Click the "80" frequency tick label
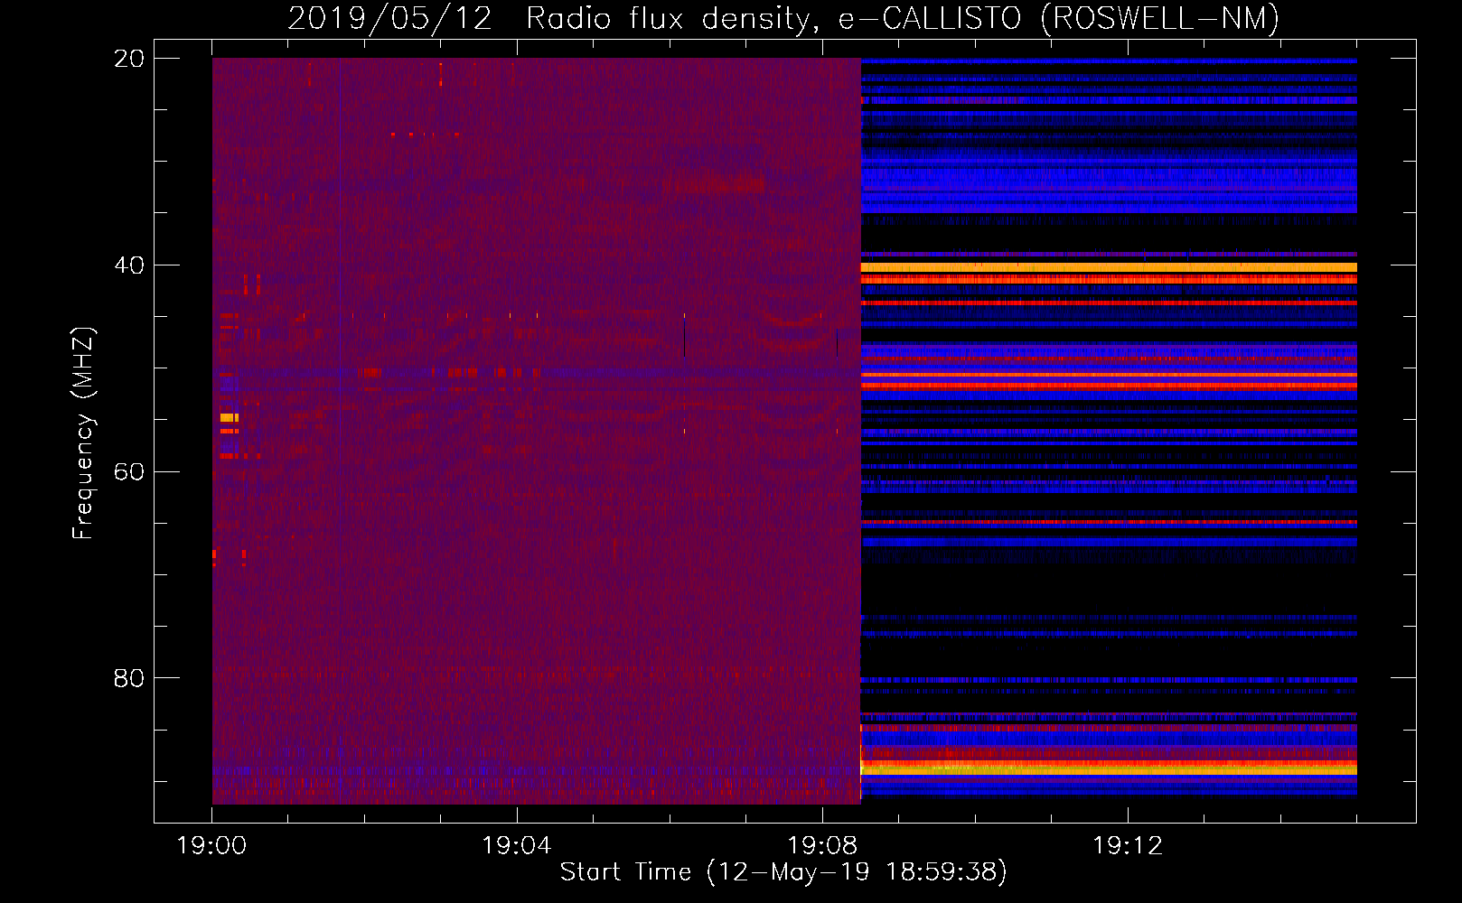Viewport: 1462px width, 903px height. (x=129, y=678)
